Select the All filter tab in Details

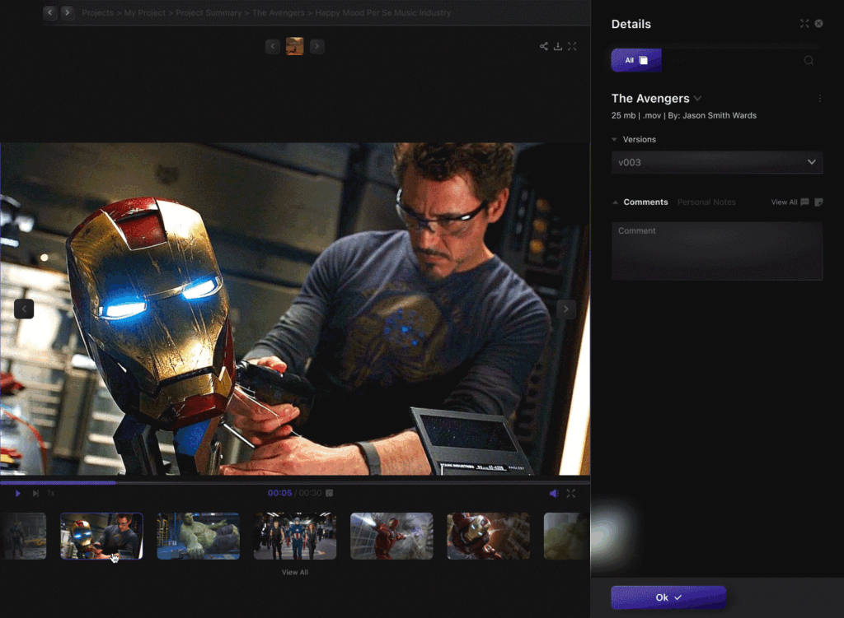pyautogui.click(x=636, y=60)
